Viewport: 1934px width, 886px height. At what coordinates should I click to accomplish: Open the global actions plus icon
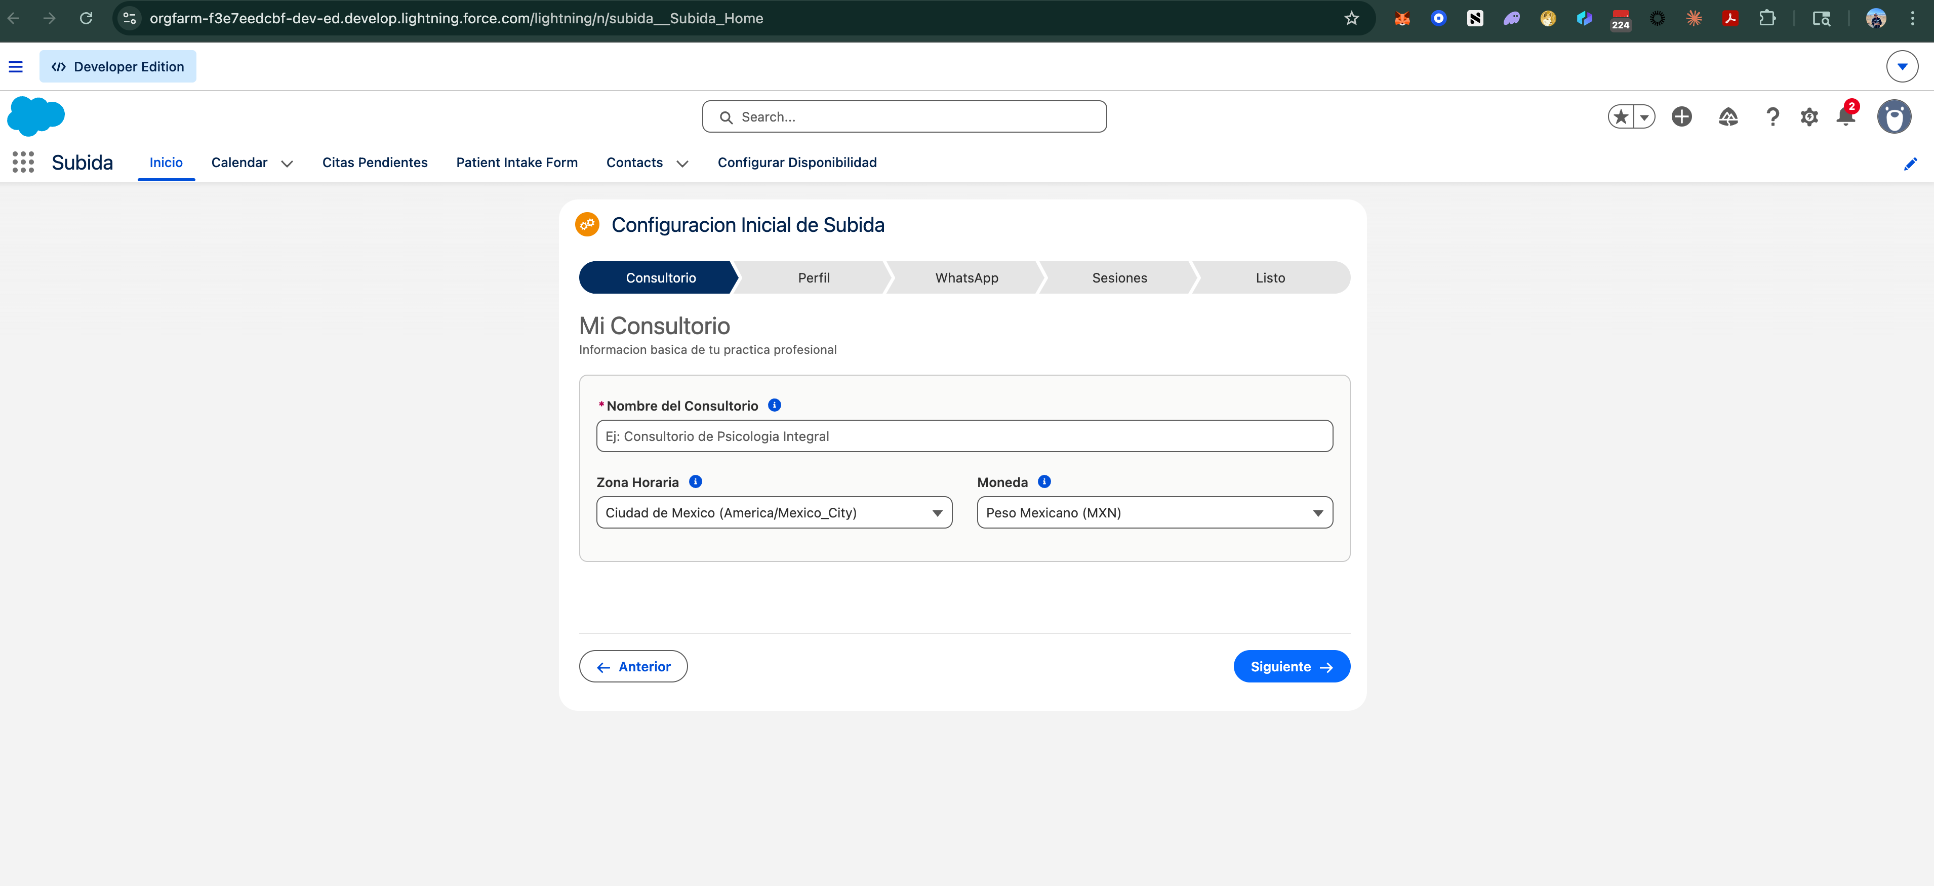click(1682, 116)
